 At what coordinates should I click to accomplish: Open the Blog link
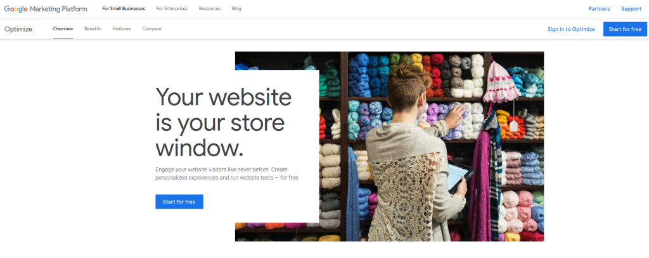(237, 9)
